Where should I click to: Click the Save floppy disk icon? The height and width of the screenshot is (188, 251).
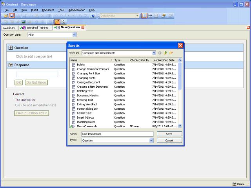[12, 16]
